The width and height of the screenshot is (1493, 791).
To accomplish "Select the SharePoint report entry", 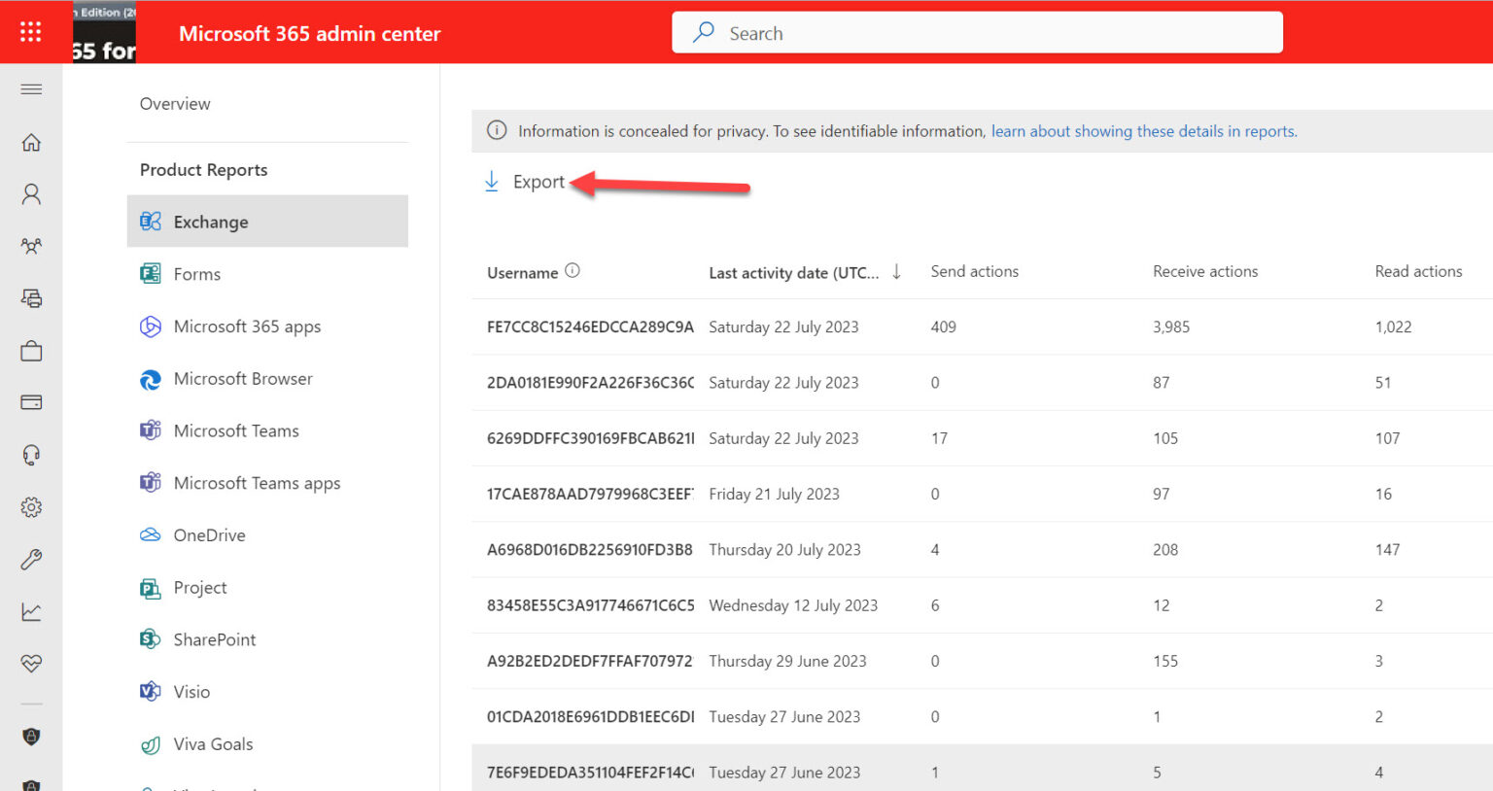I will pos(213,639).
